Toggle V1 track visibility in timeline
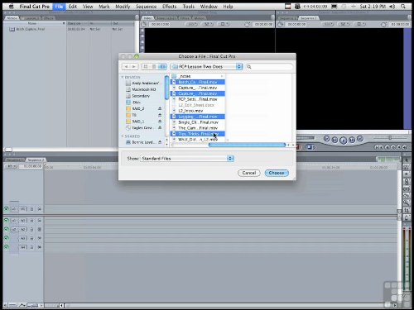Viewport: 414px width, 310px height. [x=6, y=209]
